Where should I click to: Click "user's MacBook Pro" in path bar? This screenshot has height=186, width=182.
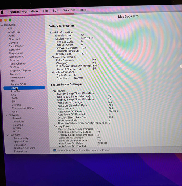(70, 150)
